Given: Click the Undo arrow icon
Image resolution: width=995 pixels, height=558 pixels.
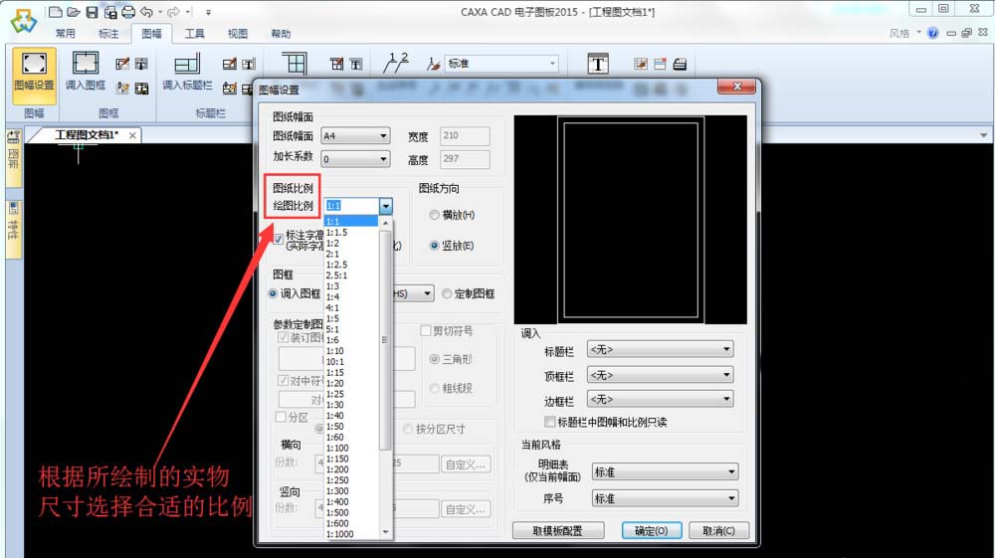Looking at the screenshot, I should [x=146, y=11].
